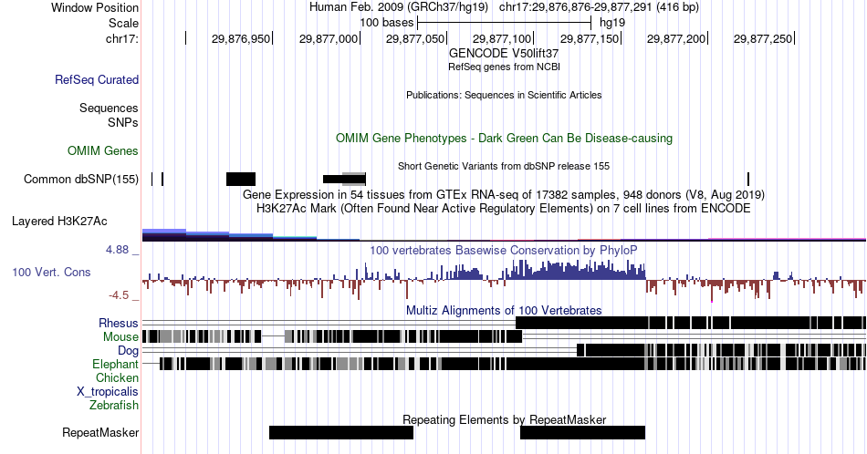Select the Mouse alignment row label
Screen dimensions: 867x454
120,337
